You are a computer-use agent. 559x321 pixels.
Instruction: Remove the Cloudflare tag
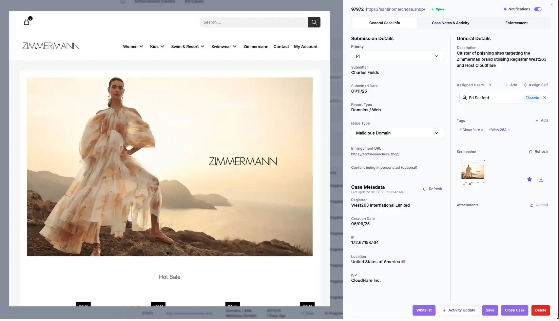click(x=482, y=130)
